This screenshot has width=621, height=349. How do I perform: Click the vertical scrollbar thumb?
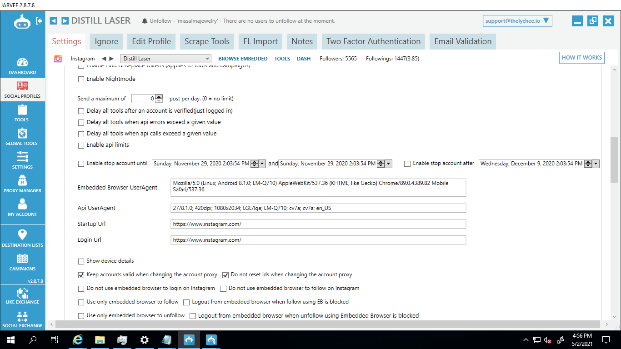click(x=614, y=160)
